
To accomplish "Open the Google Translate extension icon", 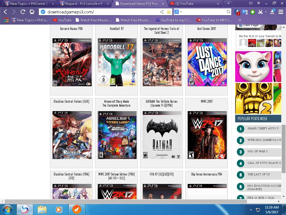I will tap(245, 12).
